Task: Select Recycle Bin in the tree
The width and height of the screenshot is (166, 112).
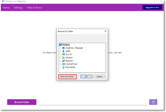Action: click(70, 67)
